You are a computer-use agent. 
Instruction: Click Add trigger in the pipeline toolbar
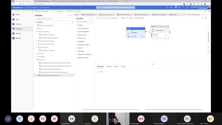pos(139,18)
